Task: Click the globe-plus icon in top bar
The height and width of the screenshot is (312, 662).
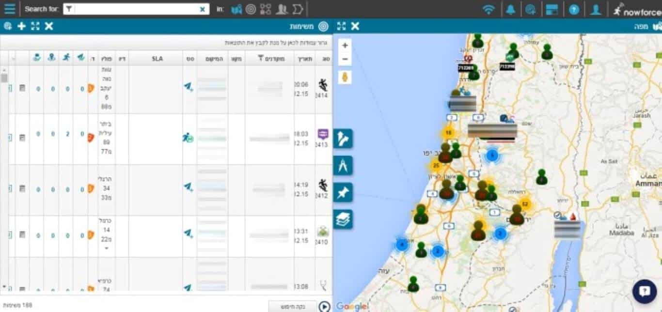Action: click(531, 9)
